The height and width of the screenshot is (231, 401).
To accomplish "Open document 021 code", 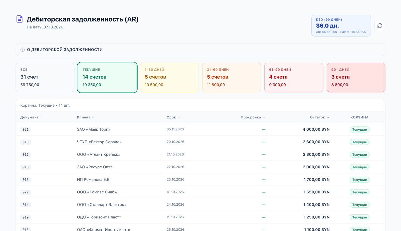I will coord(26,130).
